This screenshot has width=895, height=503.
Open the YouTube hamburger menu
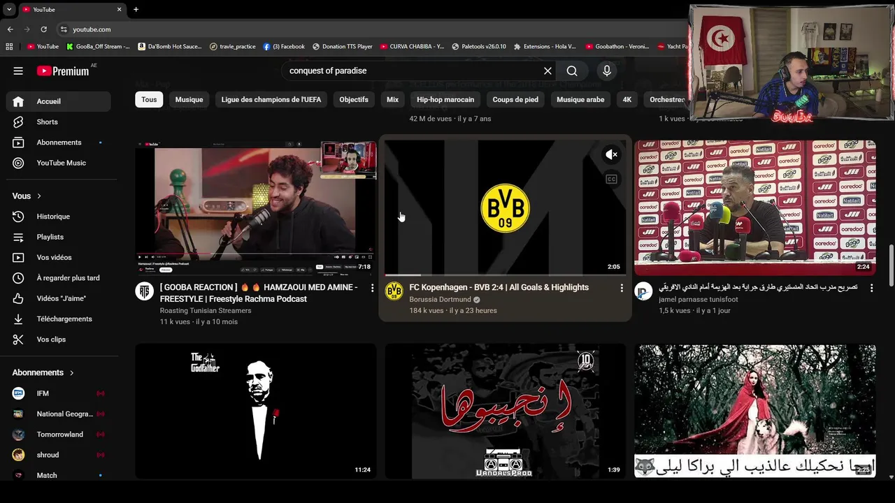point(18,71)
